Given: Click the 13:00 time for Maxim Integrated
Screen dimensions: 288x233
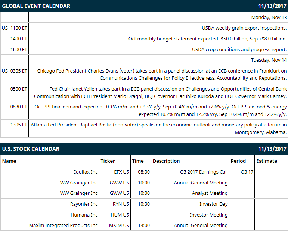Looking at the screenshot, I should pos(144,226).
